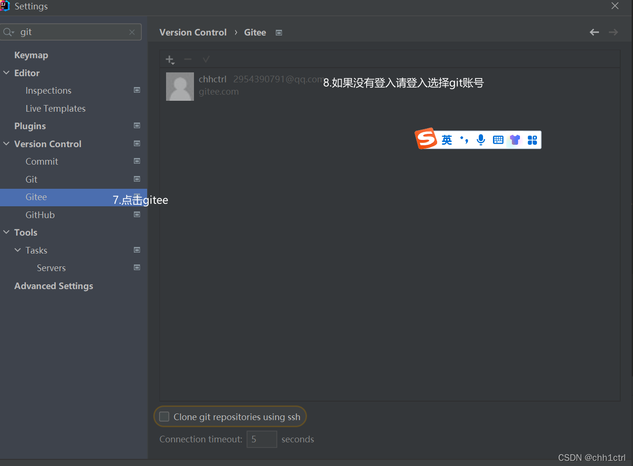Click the set default account checkmark icon
Image resolution: width=633 pixels, height=466 pixels.
point(206,59)
